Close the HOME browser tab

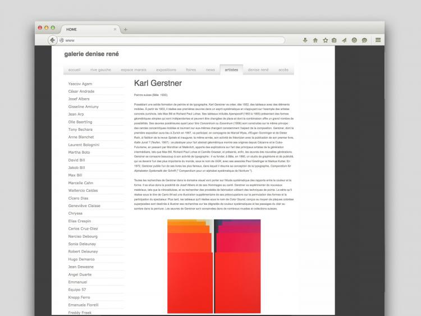[x=115, y=29]
